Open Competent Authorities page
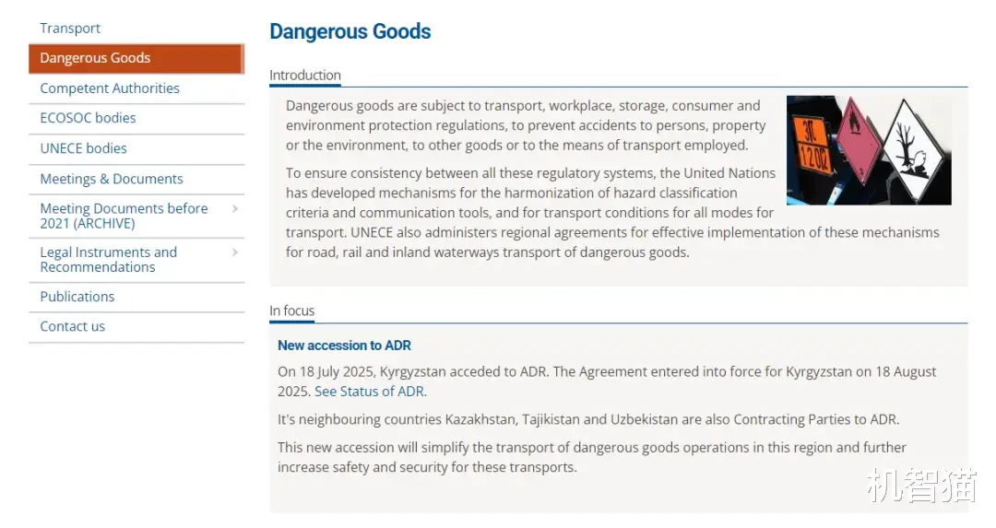 (x=110, y=88)
